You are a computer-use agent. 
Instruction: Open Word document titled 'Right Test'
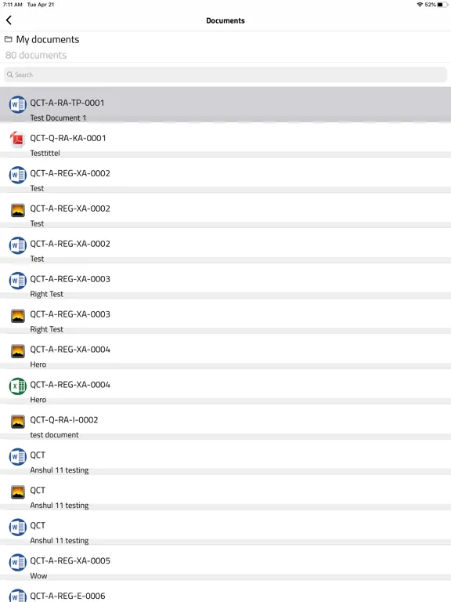[225, 281]
